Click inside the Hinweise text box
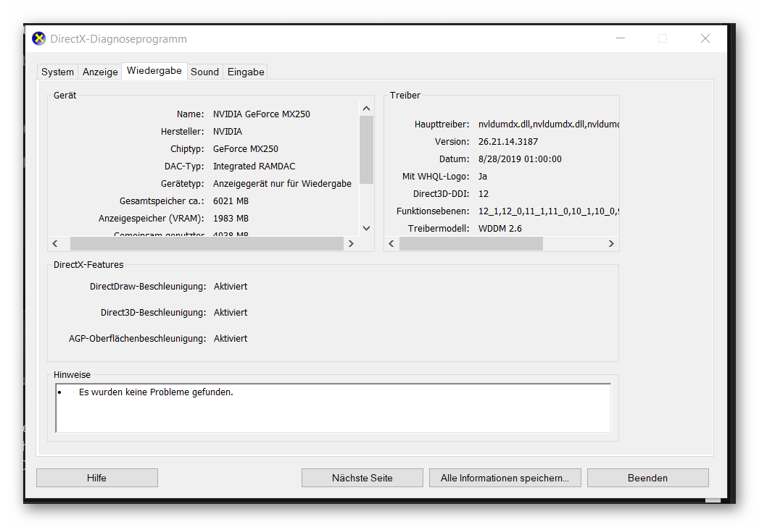The height and width of the screenshot is (527, 759). coord(333,408)
